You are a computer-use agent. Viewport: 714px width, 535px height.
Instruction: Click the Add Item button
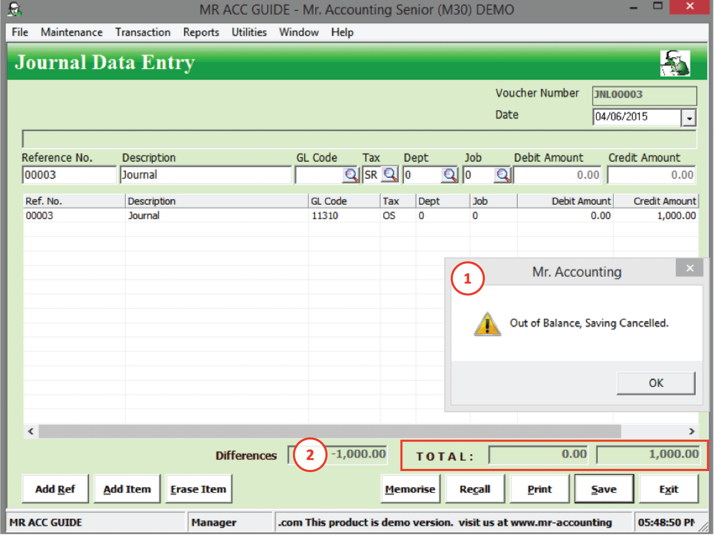pyautogui.click(x=127, y=489)
